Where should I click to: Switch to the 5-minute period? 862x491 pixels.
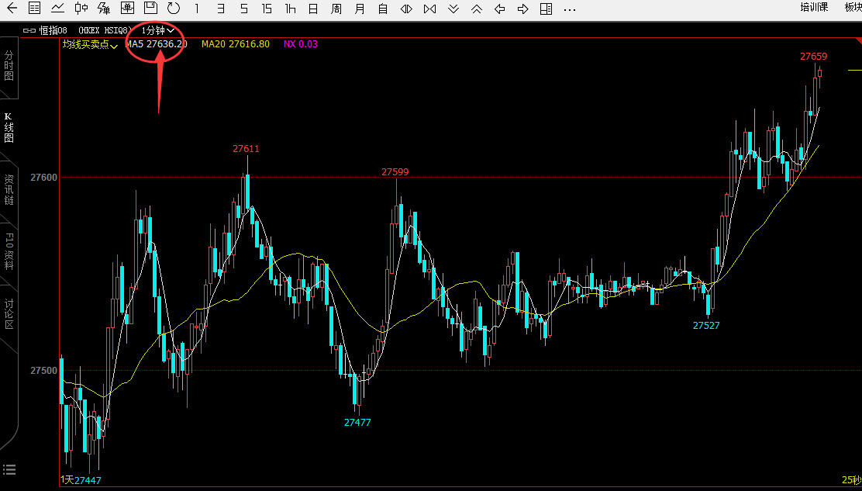pyautogui.click(x=244, y=9)
